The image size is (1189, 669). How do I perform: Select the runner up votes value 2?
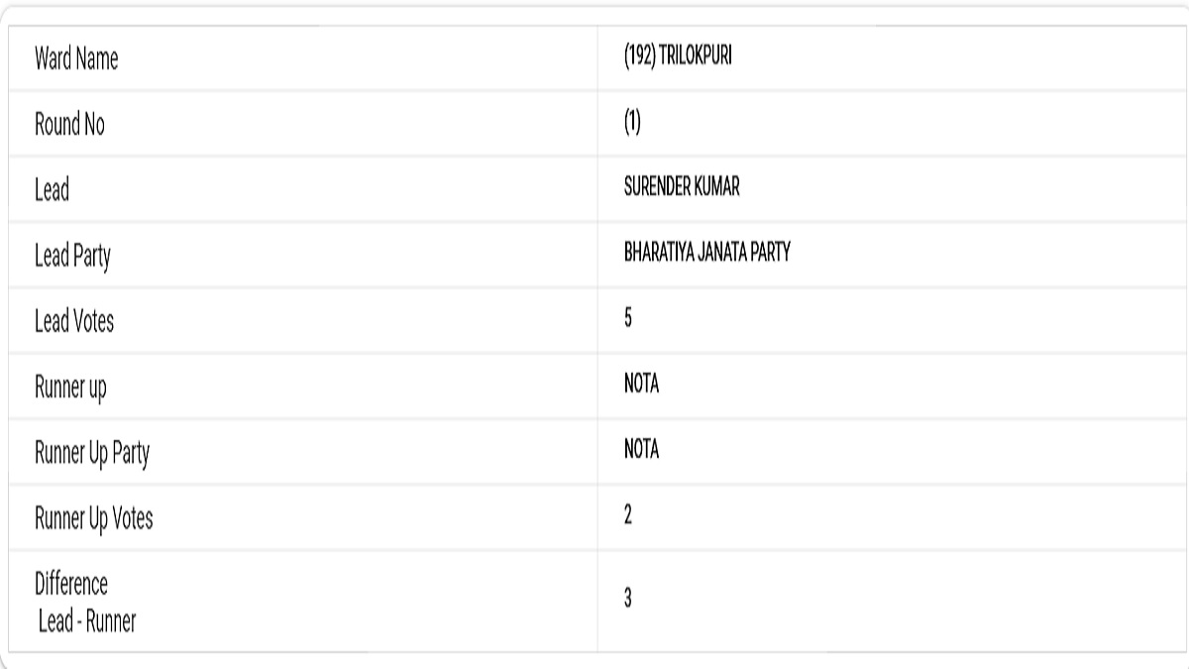[628, 516]
